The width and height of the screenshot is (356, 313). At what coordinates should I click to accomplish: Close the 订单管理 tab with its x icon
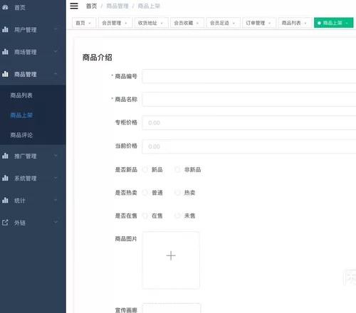269,23
